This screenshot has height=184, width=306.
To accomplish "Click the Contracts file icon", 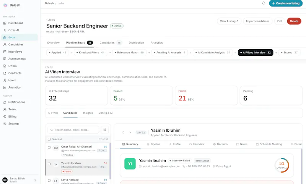I will click(x=5, y=73).
